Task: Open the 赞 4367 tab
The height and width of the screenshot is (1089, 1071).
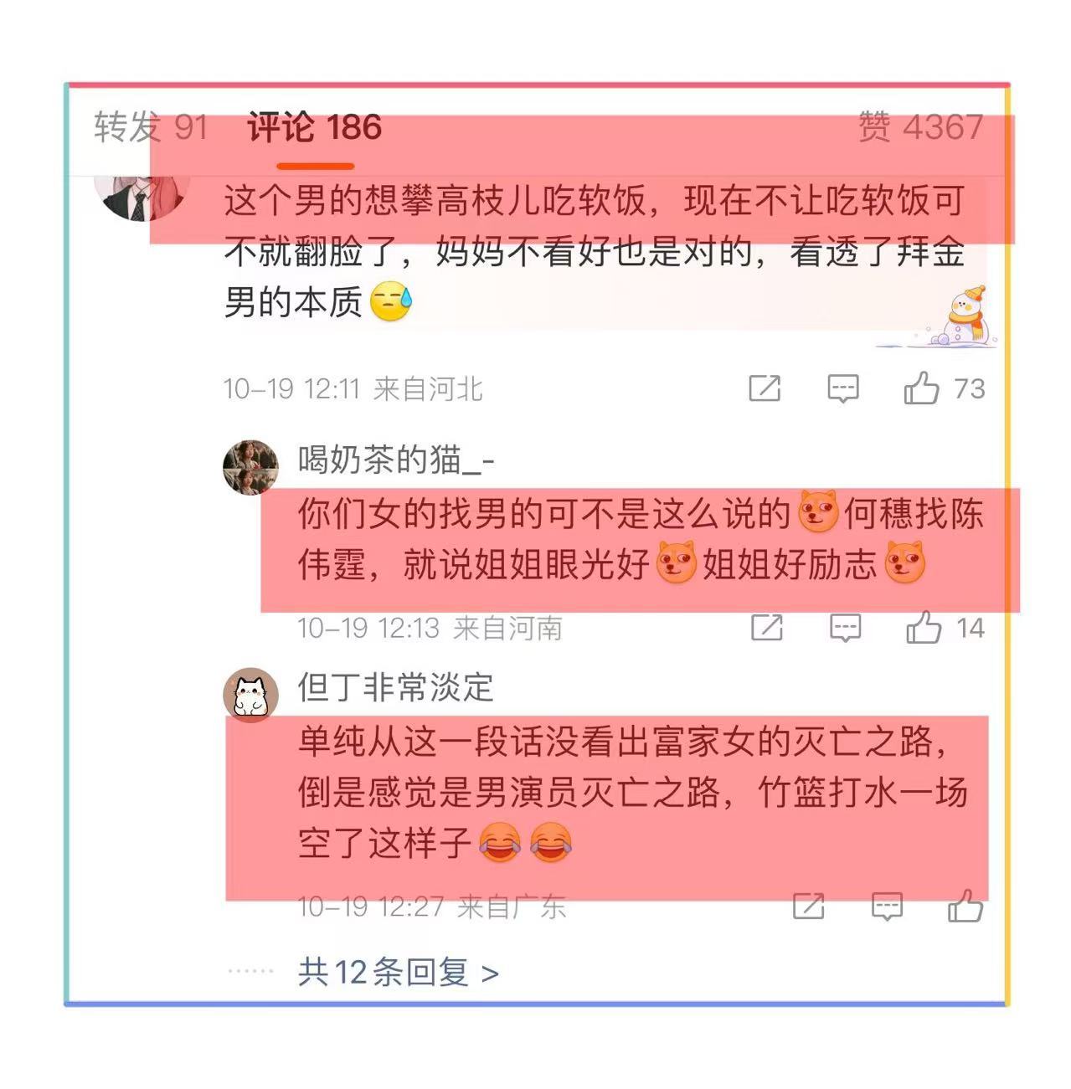Action: tap(920, 127)
